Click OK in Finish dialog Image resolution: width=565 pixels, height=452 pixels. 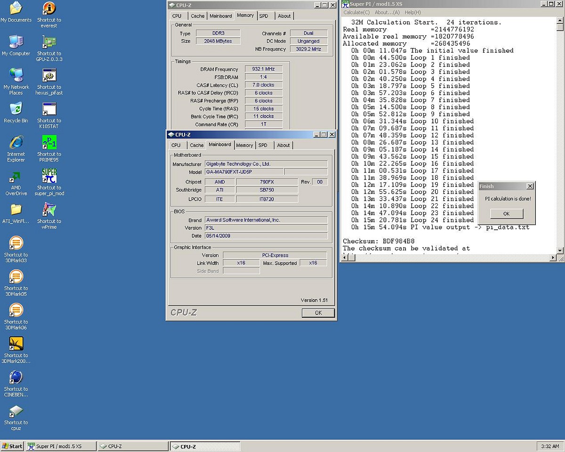[x=507, y=213]
